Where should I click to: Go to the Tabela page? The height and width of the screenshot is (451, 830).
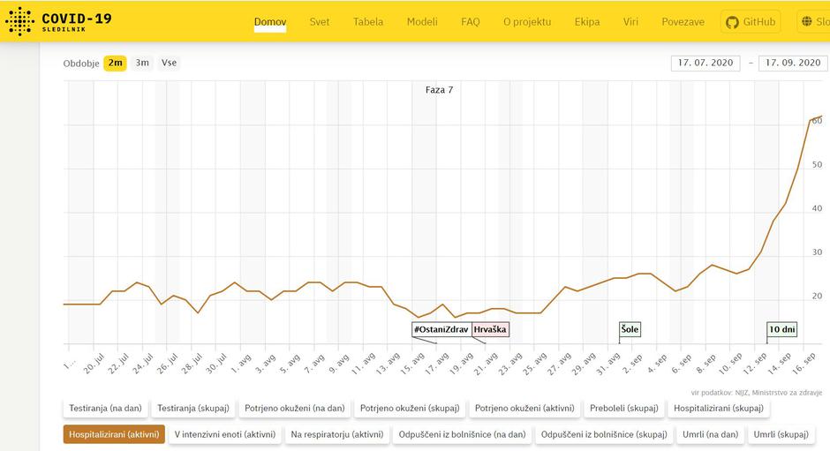(368, 22)
